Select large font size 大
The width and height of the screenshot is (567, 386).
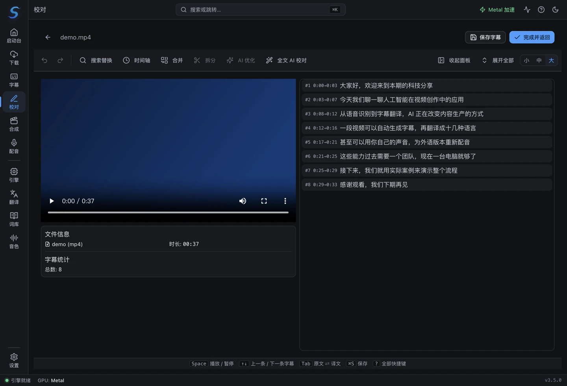point(551,60)
